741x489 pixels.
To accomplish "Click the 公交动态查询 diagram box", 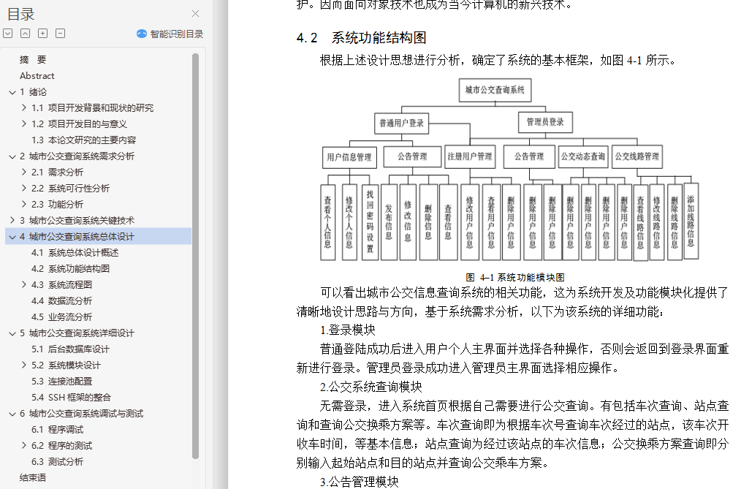I will coord(582,156).
